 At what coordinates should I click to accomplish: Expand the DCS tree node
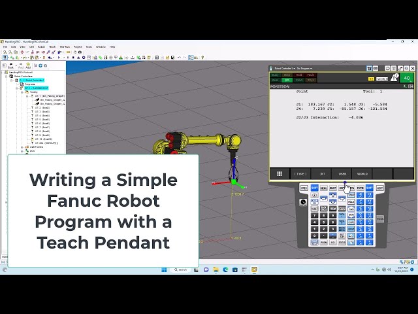22,151
